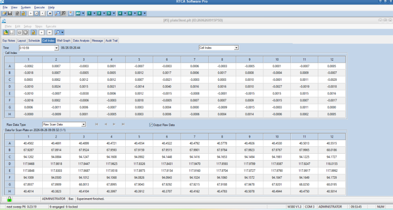The image size is (393, 210).
Task: Open dropdown arrow next to station 6
Action: point(144,14)
